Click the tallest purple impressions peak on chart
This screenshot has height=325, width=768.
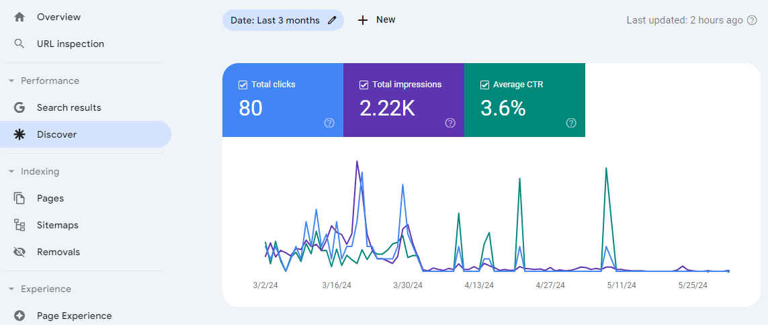coord(357,162)
